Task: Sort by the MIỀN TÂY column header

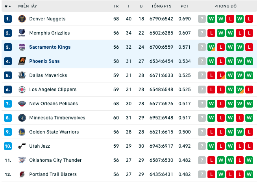Action: tap(28, 6)
